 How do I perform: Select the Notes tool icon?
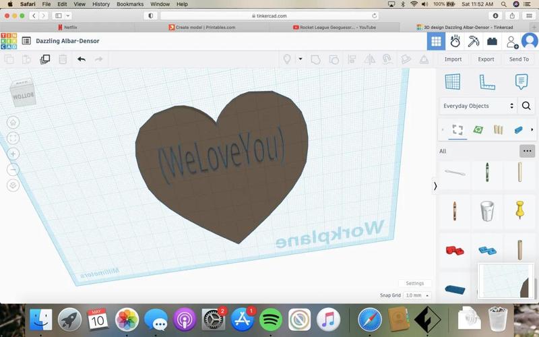[521, 82]
